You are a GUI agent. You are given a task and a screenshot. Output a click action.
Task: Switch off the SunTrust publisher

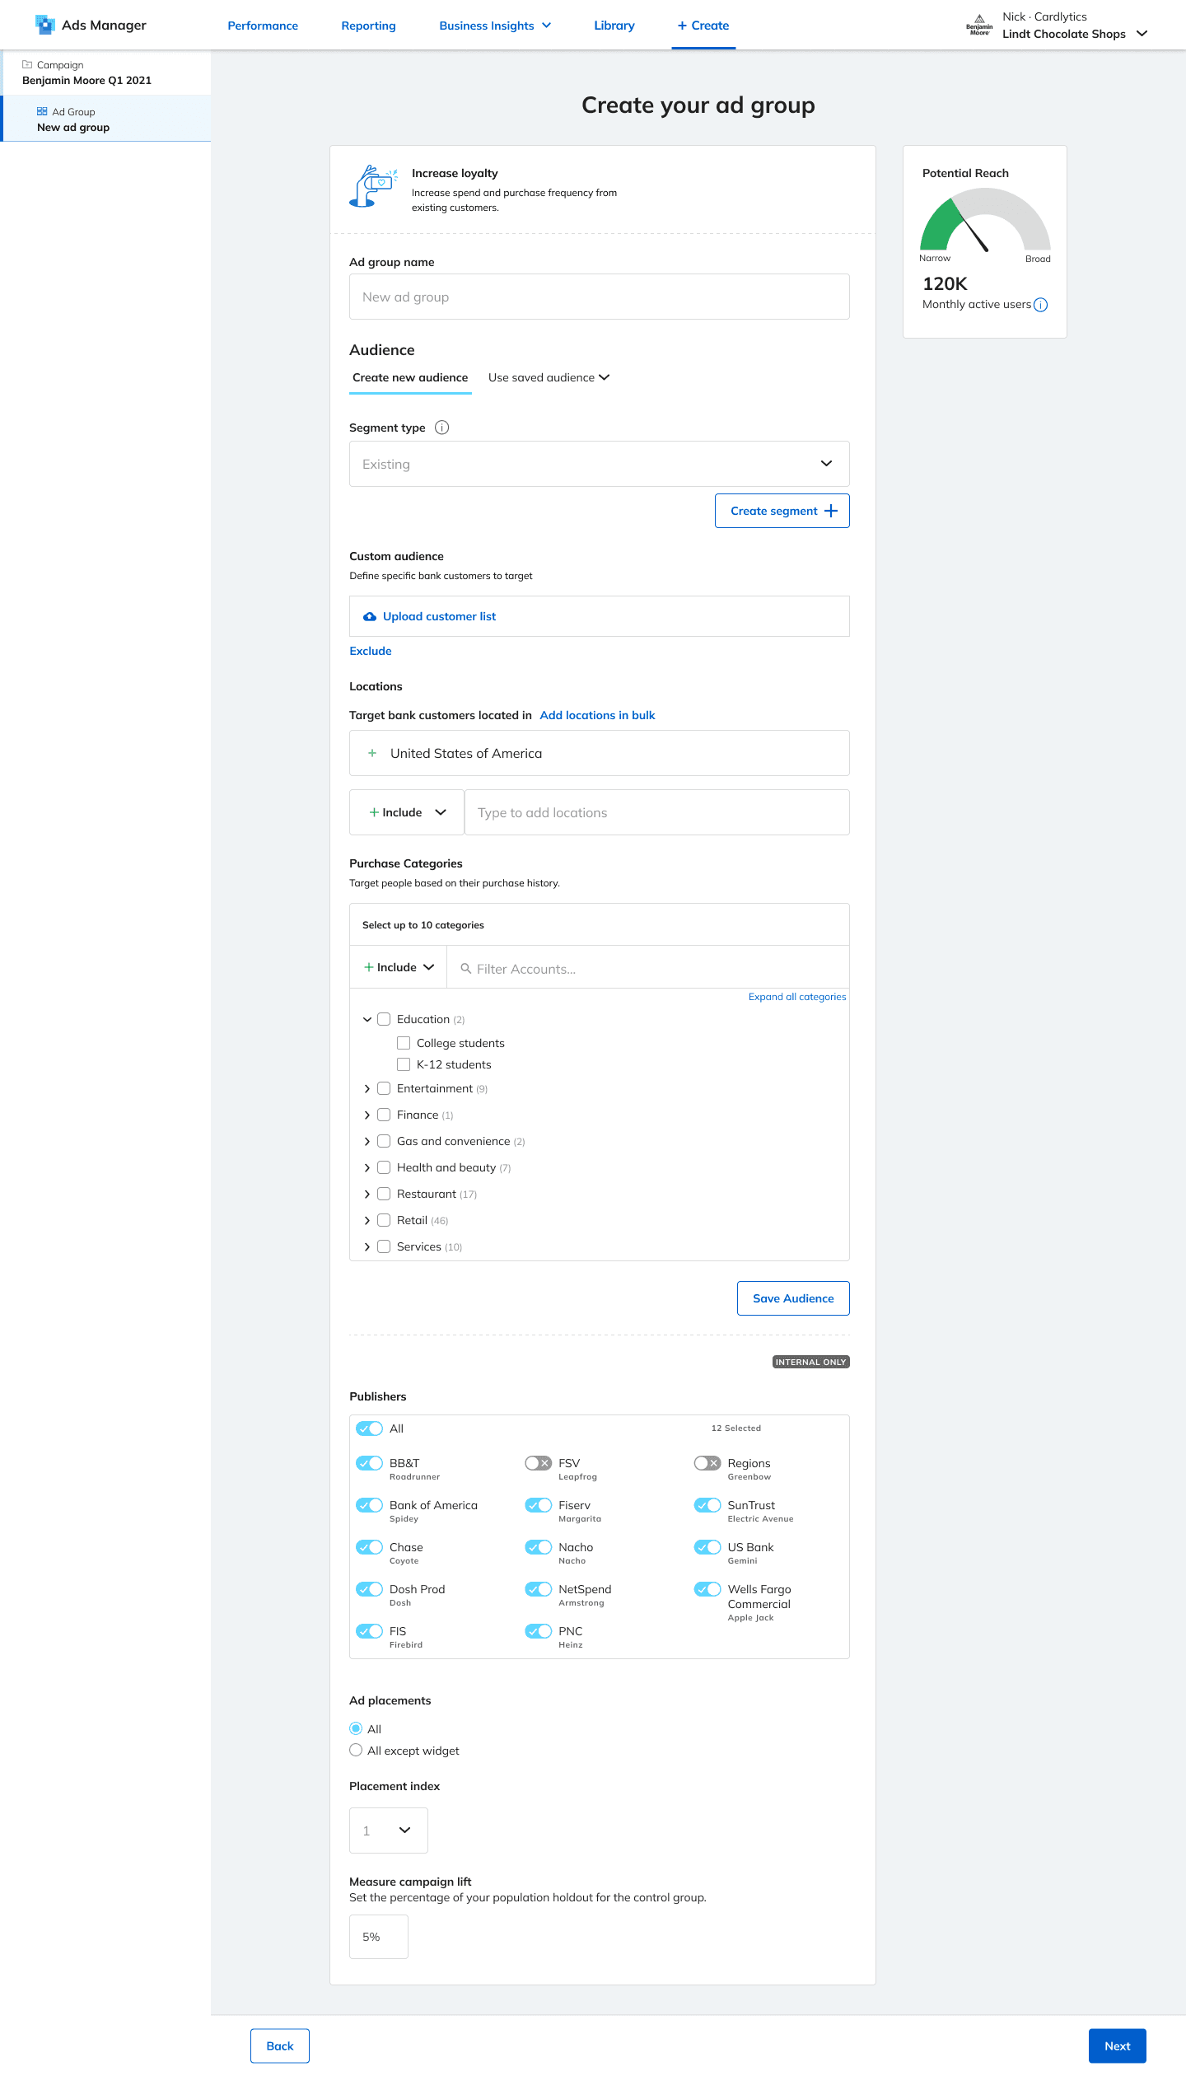tap(707, 1505)
